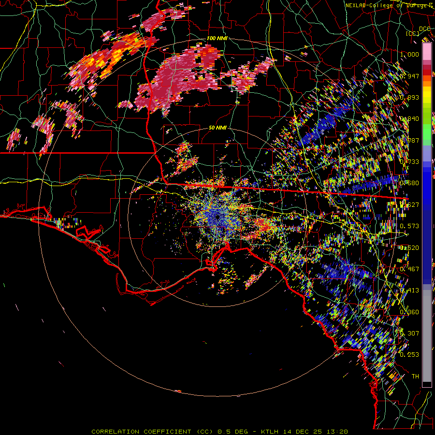The width and height of the screenshot is (435, 435).
Task: Click the 0.680 scale value
Action: click(409, 183)
